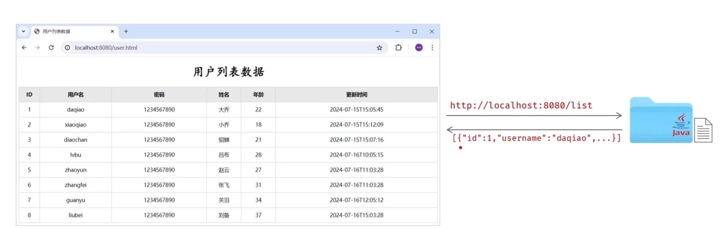
Task: Open a new tab with plus button
Action: pos(126,31)
